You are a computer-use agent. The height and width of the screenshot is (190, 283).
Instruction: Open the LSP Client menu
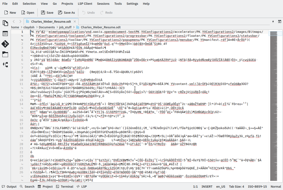85,4
